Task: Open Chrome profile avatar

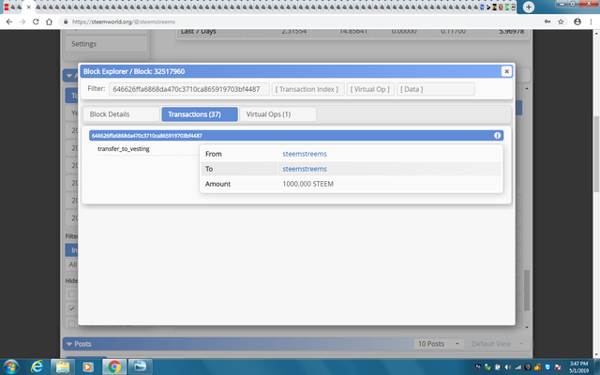Action: (x=577, y=22)
